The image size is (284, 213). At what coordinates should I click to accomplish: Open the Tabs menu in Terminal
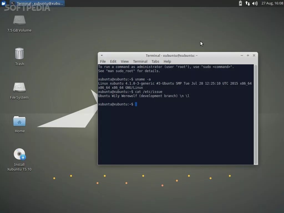(155, 61)
